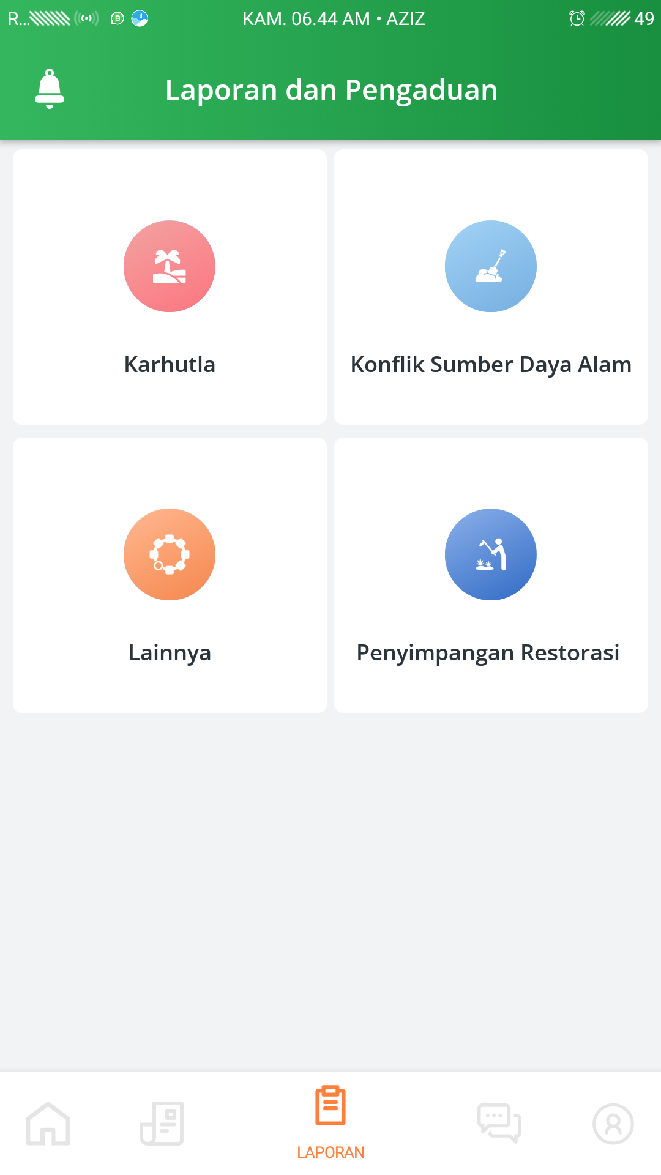Image resolution: width=661 pixels, height=1175 pixels.
Task: Open the user profile icon
Action: [x=613, y=1124]
